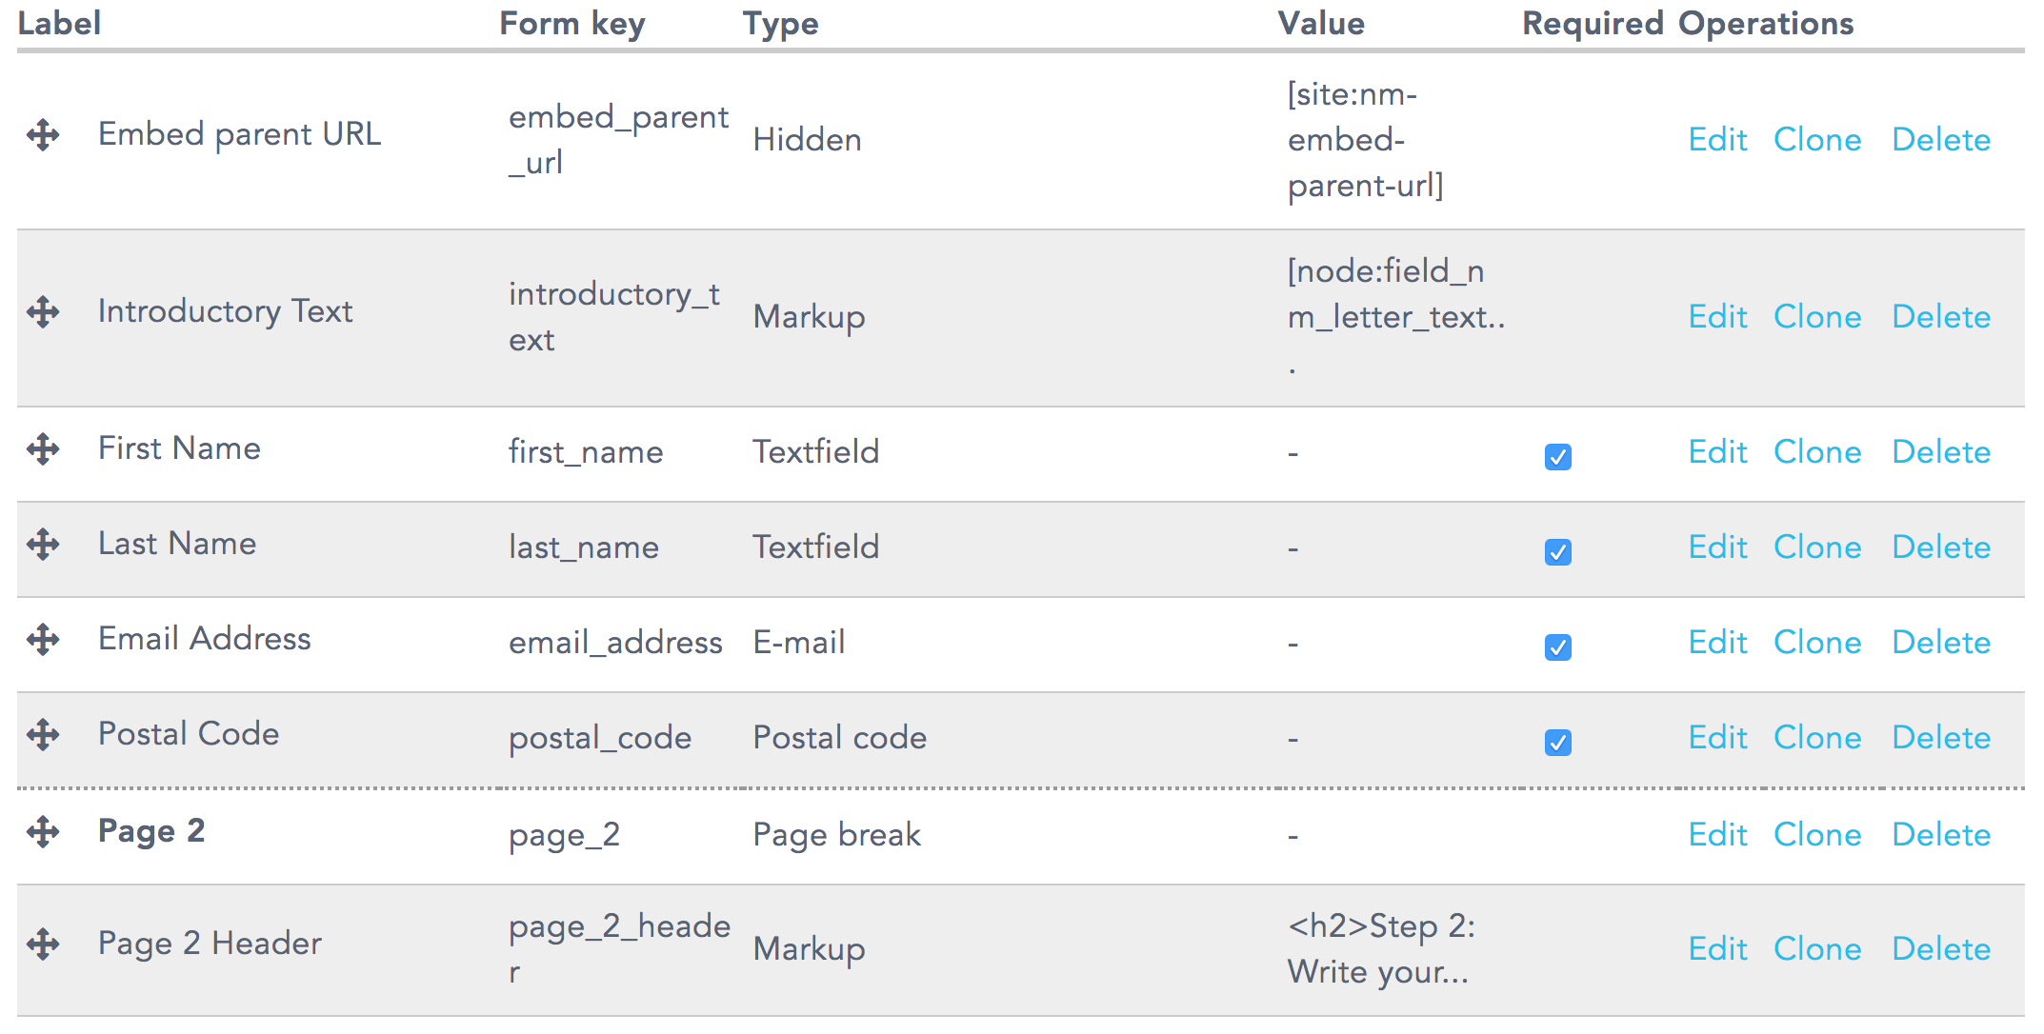Uncheck Required for Last Name

pyautogui.click(x=1556, y=552)
